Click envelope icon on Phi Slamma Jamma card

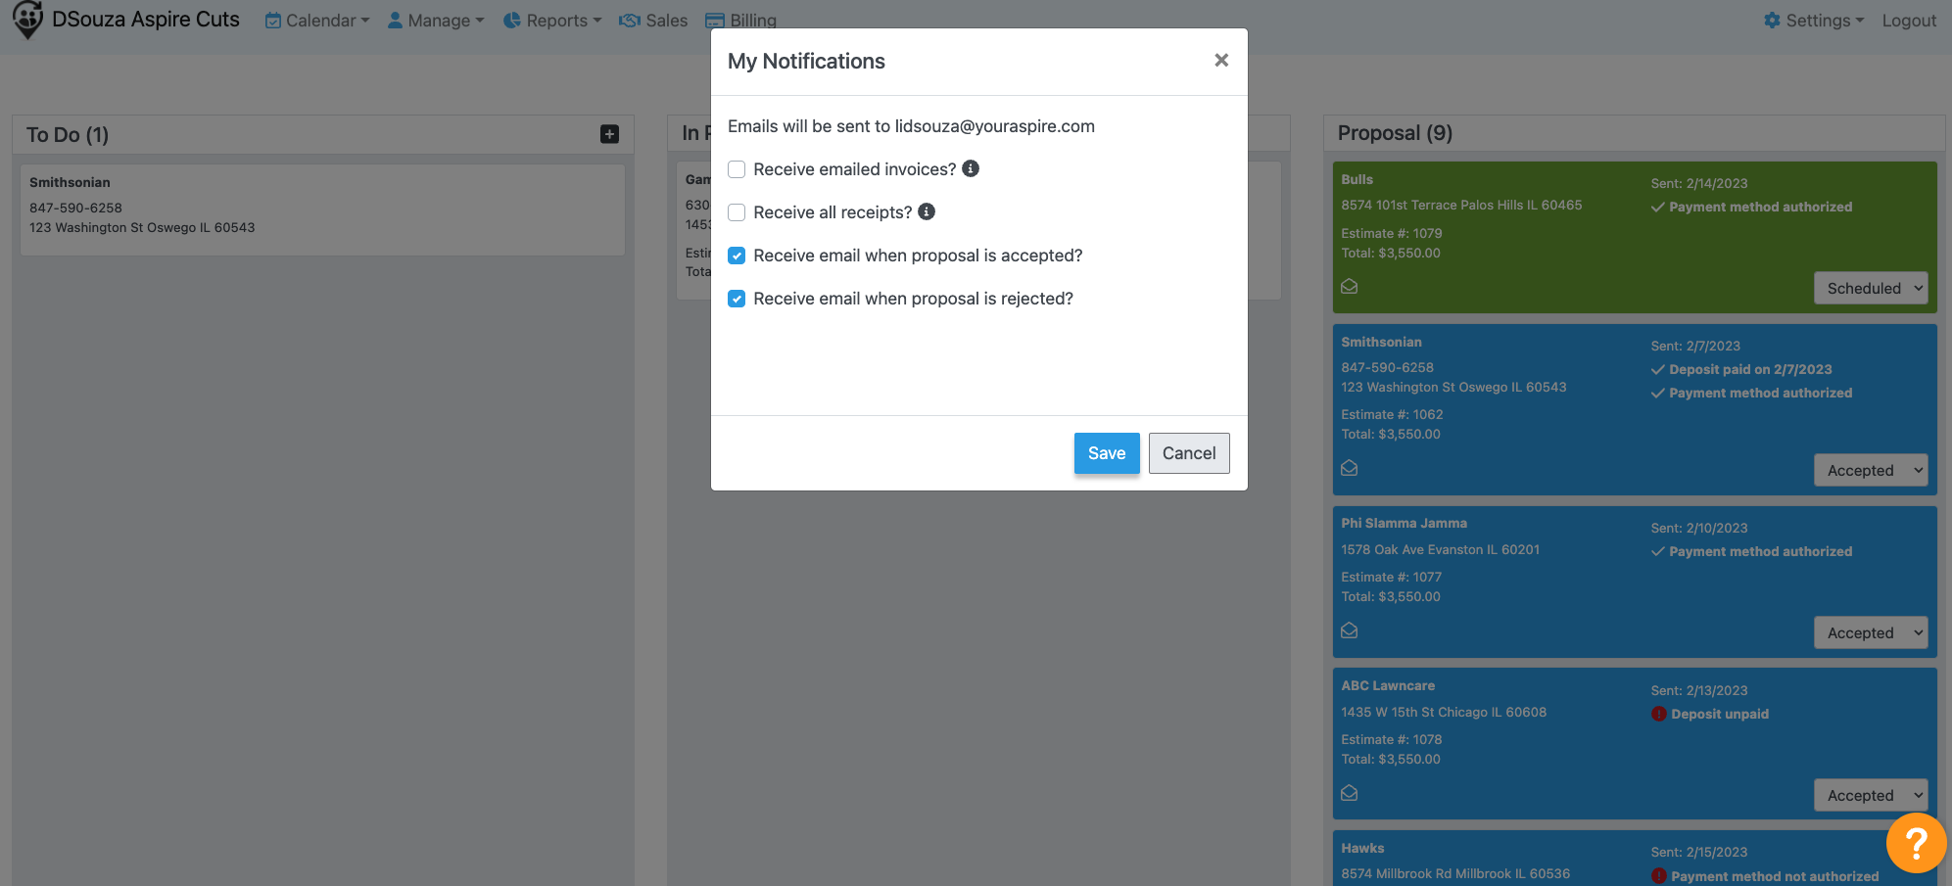(x=1350, y=630)
